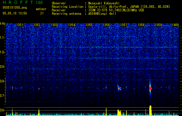Click the 'Observer' header label
182x116 pixels.
pos(59,3)
